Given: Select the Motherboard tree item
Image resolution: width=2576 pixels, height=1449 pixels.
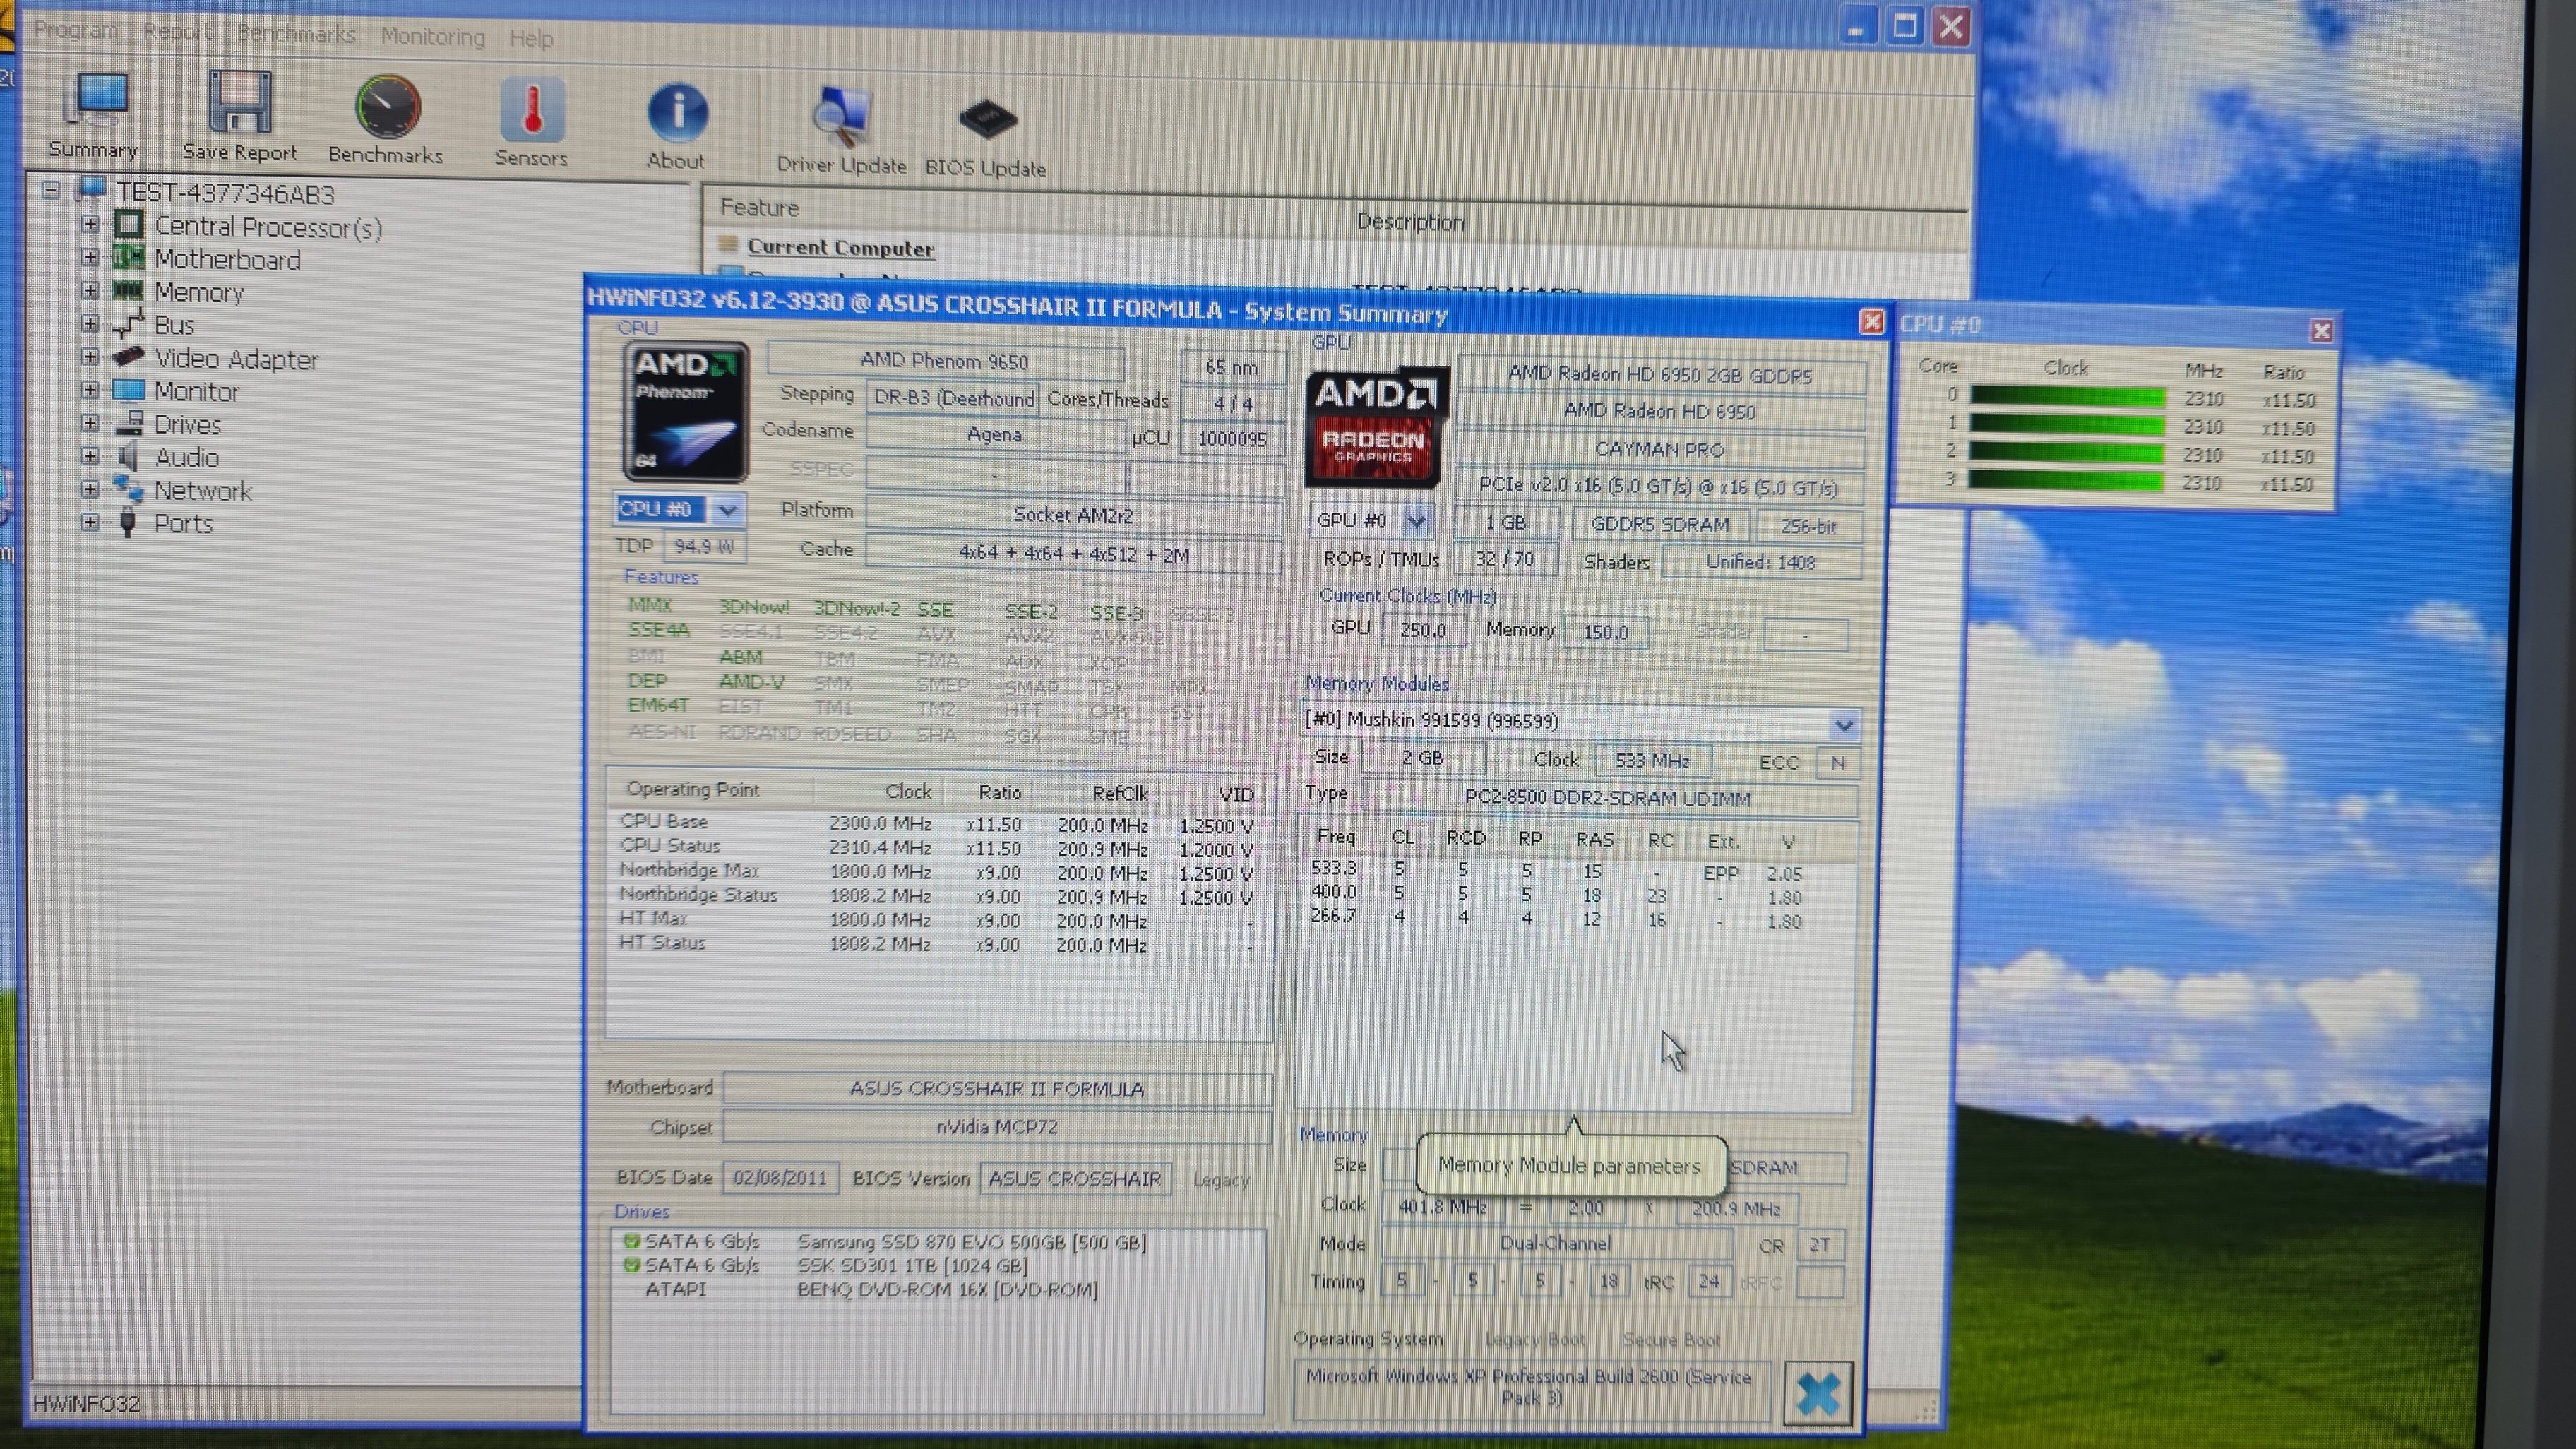Looking at the screenshot, I should click(227, 260).
